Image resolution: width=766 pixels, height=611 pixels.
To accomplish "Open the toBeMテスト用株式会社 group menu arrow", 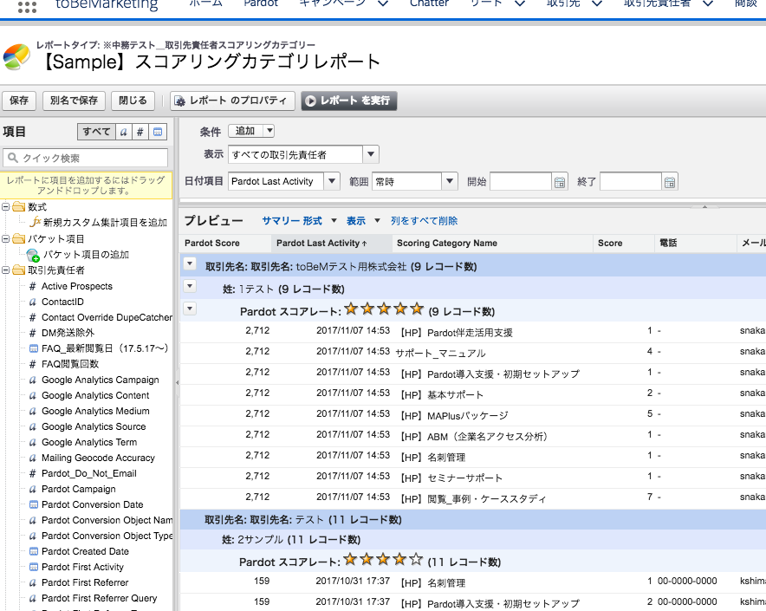I will click(x=190, y=264).
